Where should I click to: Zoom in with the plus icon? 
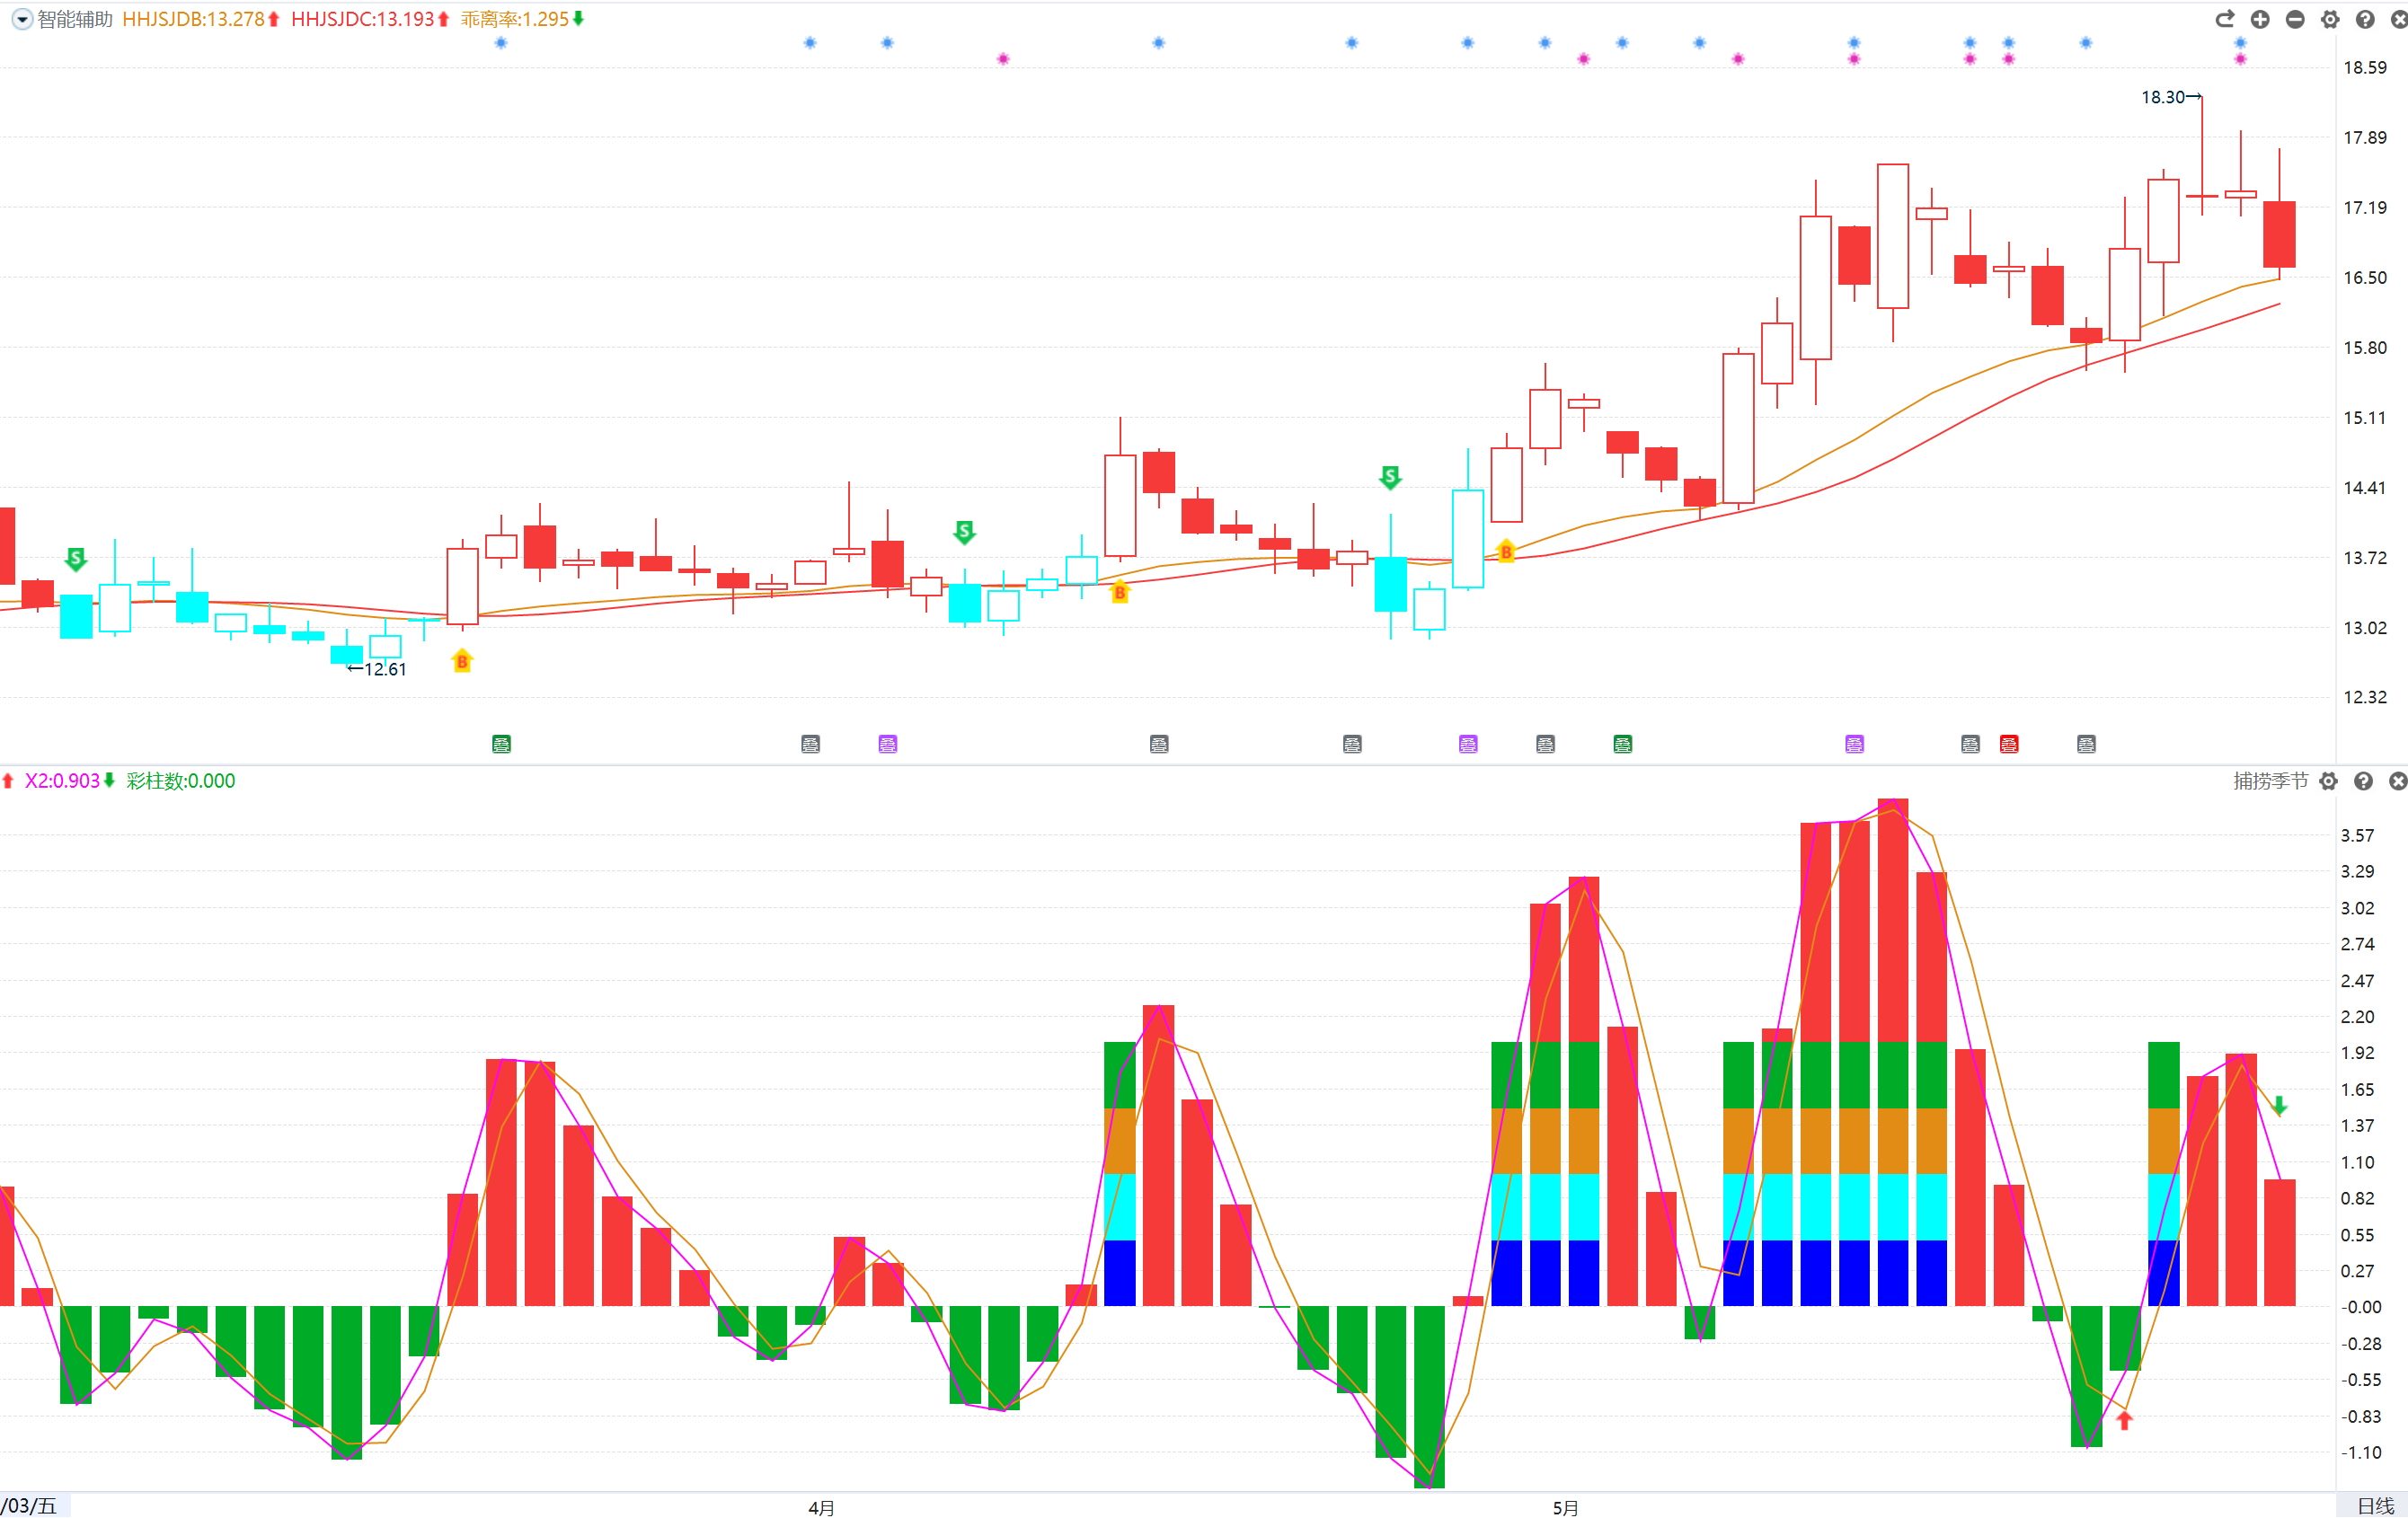click(2260, 19)
